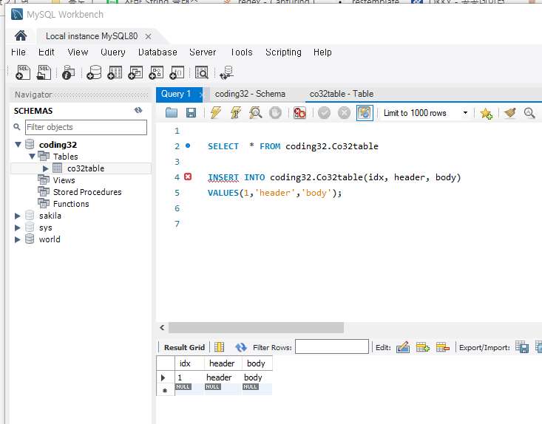Rollback the transaction X icon
The width and height of the screenshot is (542, 424).
coord(344,113)
